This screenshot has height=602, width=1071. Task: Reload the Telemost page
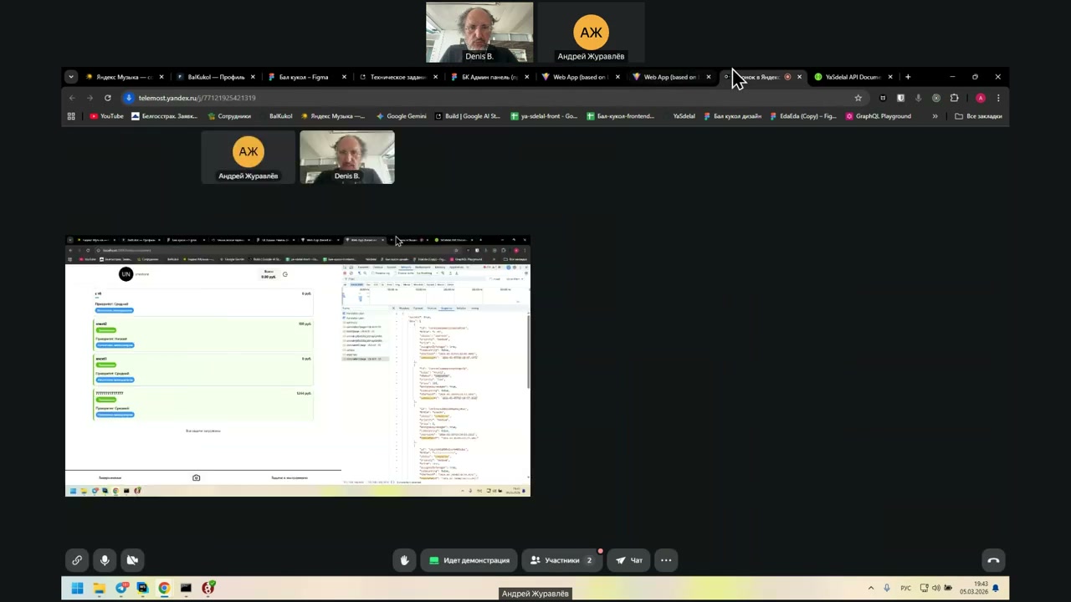point(107,98)
